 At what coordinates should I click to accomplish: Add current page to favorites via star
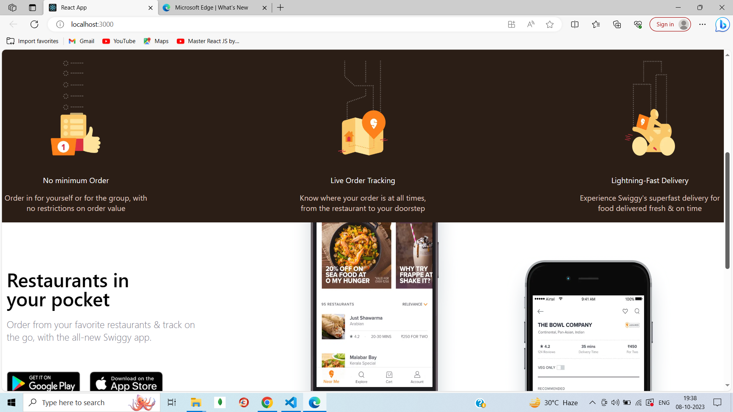coord(550,24)
